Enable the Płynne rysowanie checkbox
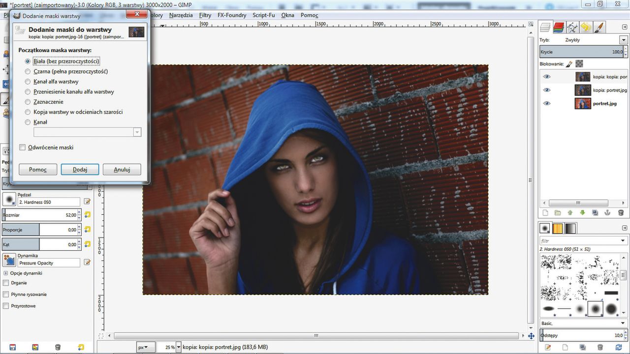 6,294
